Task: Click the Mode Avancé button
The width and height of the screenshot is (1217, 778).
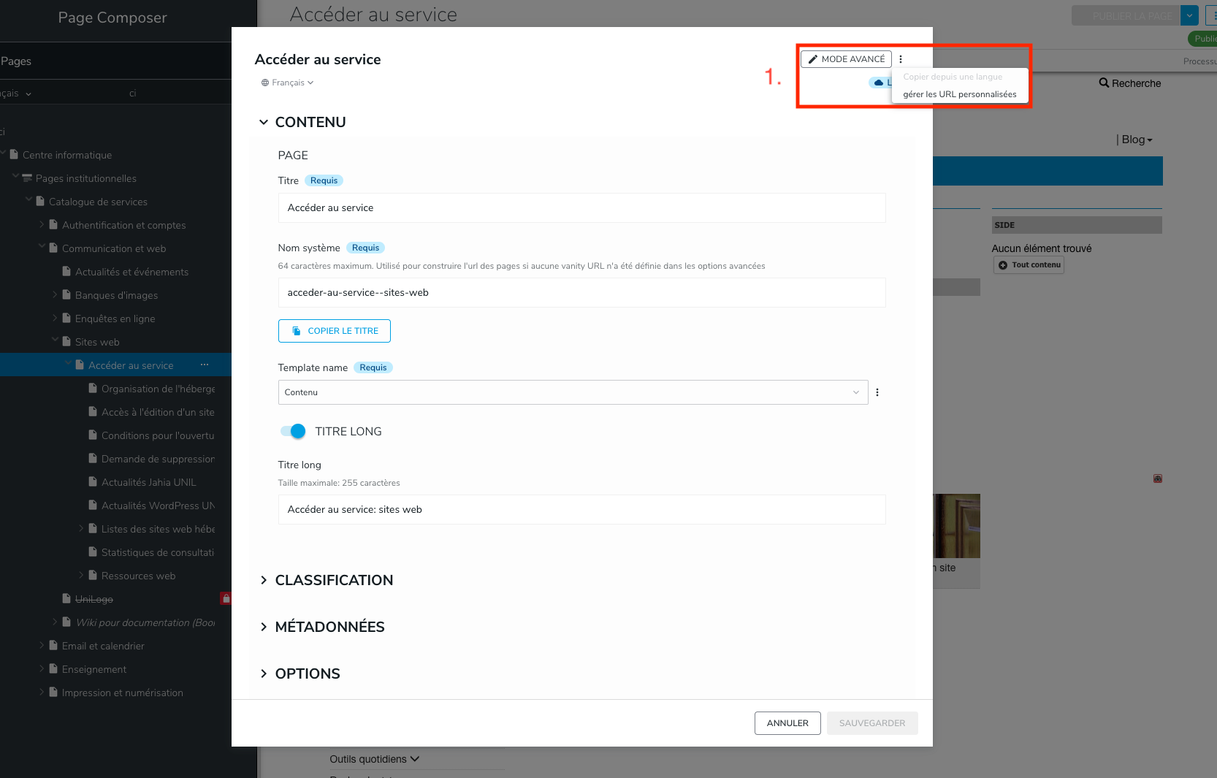Action: click(846, 59)
